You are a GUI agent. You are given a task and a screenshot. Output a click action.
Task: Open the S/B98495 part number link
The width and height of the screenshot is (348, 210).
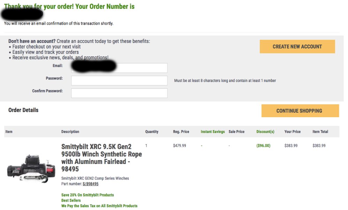click(91, 184)
